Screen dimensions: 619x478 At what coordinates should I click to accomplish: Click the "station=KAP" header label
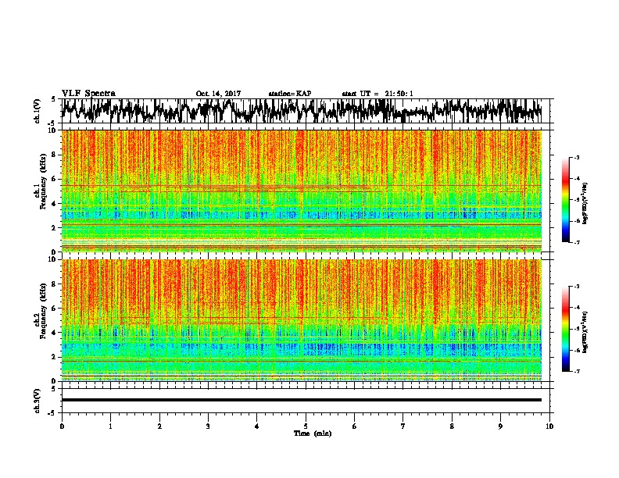tap(290, 94)
